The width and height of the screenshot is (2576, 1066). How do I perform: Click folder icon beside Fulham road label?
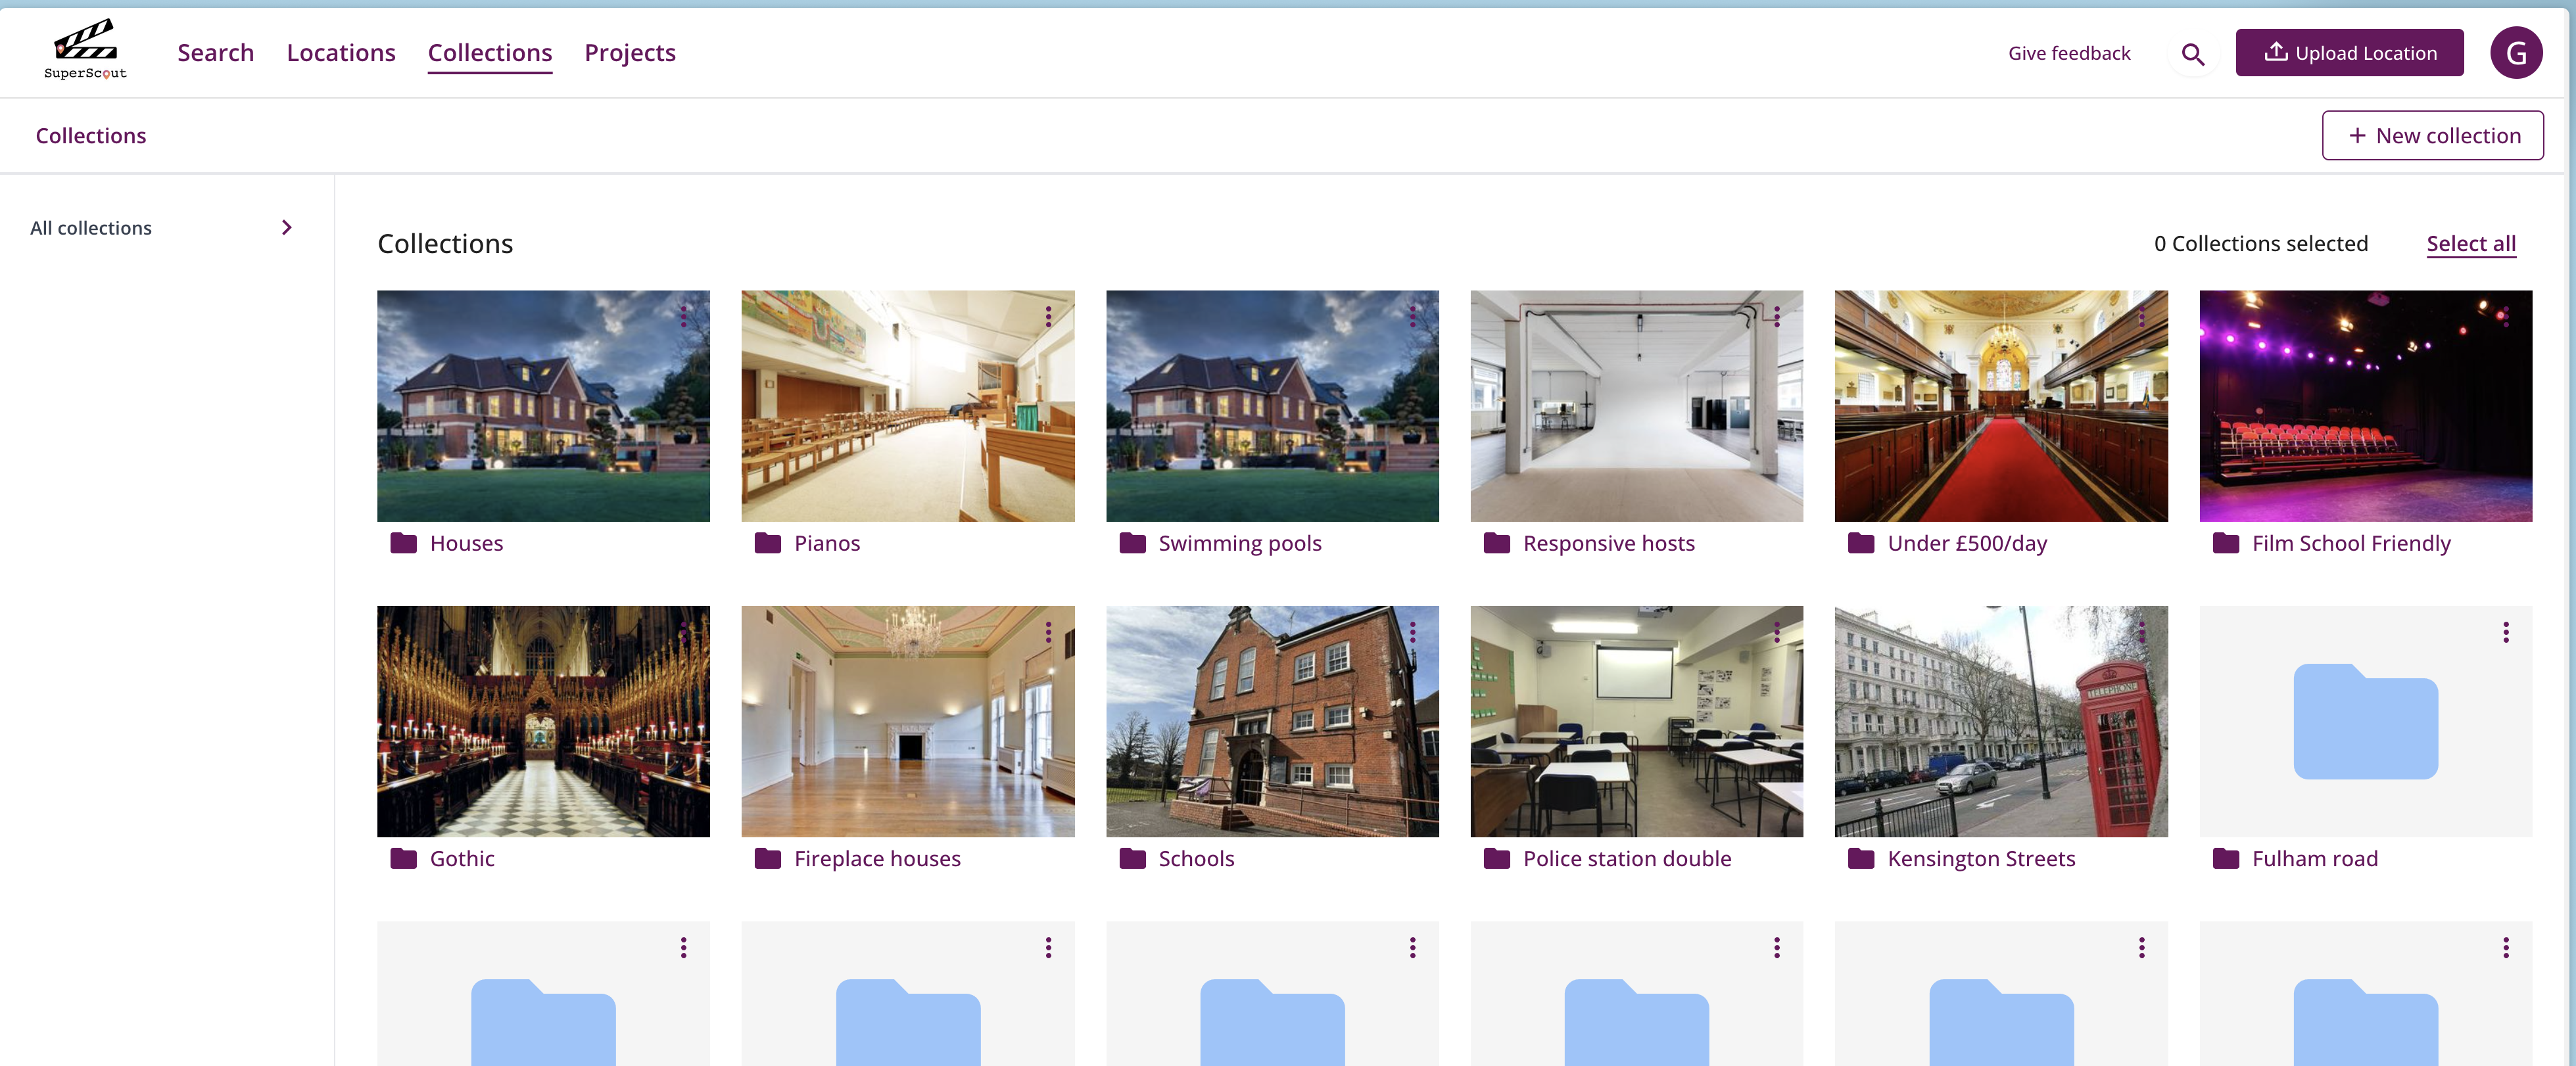2226,858
